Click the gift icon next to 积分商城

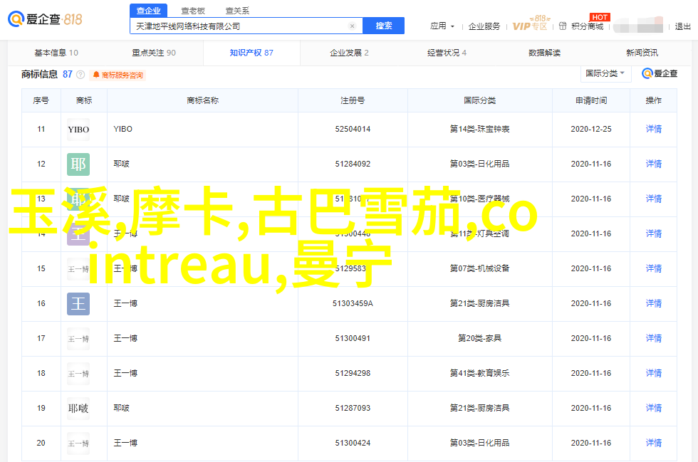coord(563,26)
